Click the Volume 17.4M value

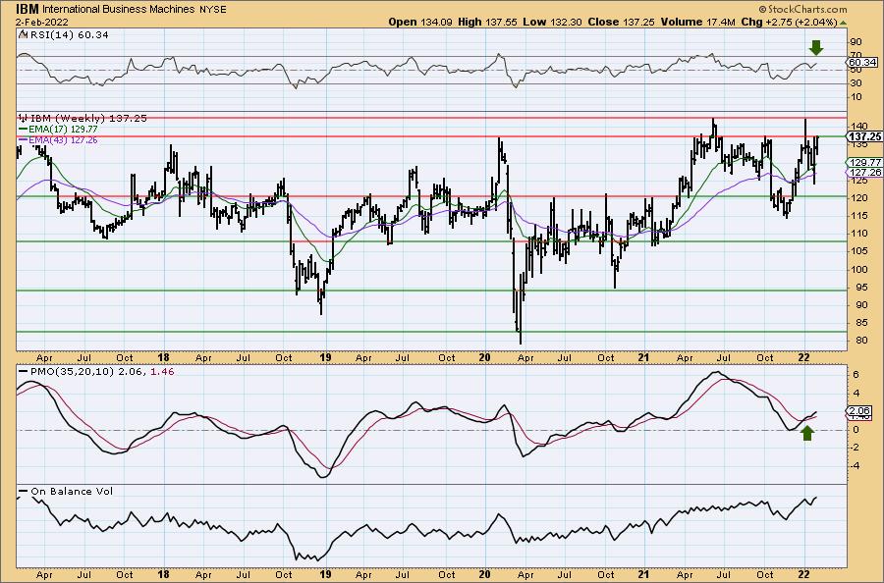(696, 22)
